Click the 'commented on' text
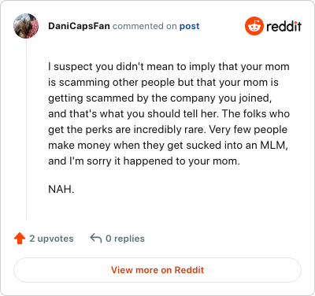 [145, 26]
